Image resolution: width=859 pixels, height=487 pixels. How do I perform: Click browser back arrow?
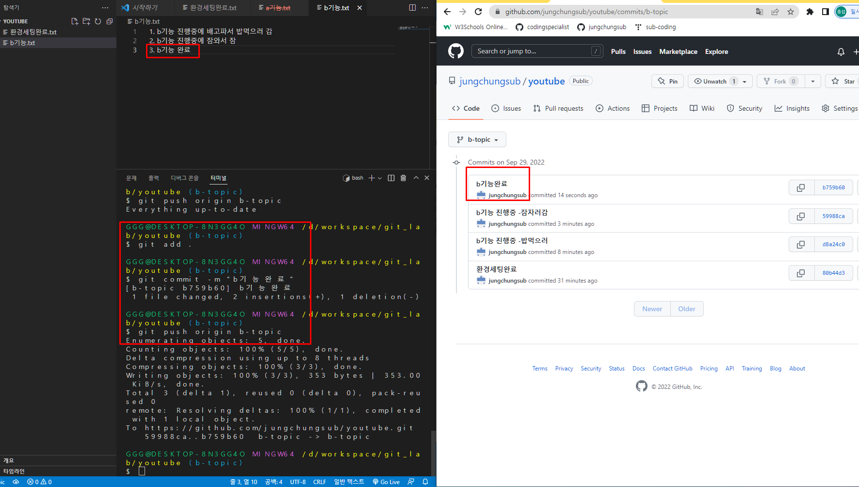(x=447, y=12)
